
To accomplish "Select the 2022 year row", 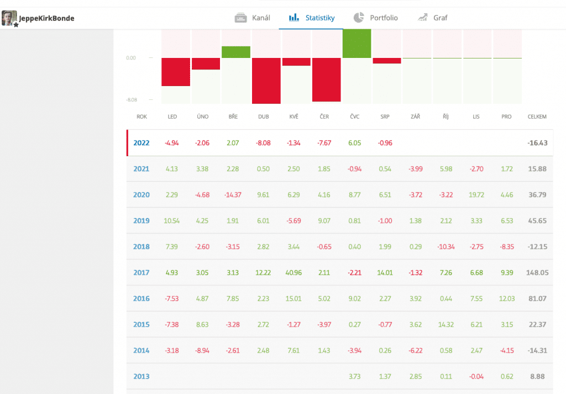I will [x=141, y=143].
